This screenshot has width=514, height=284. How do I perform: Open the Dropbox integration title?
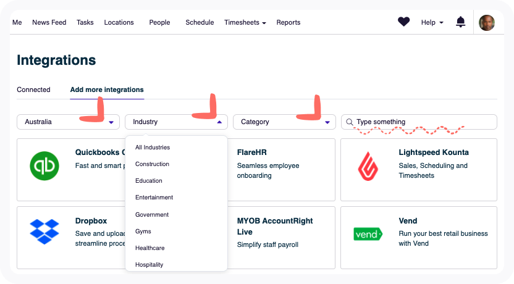tap(91, 221)
